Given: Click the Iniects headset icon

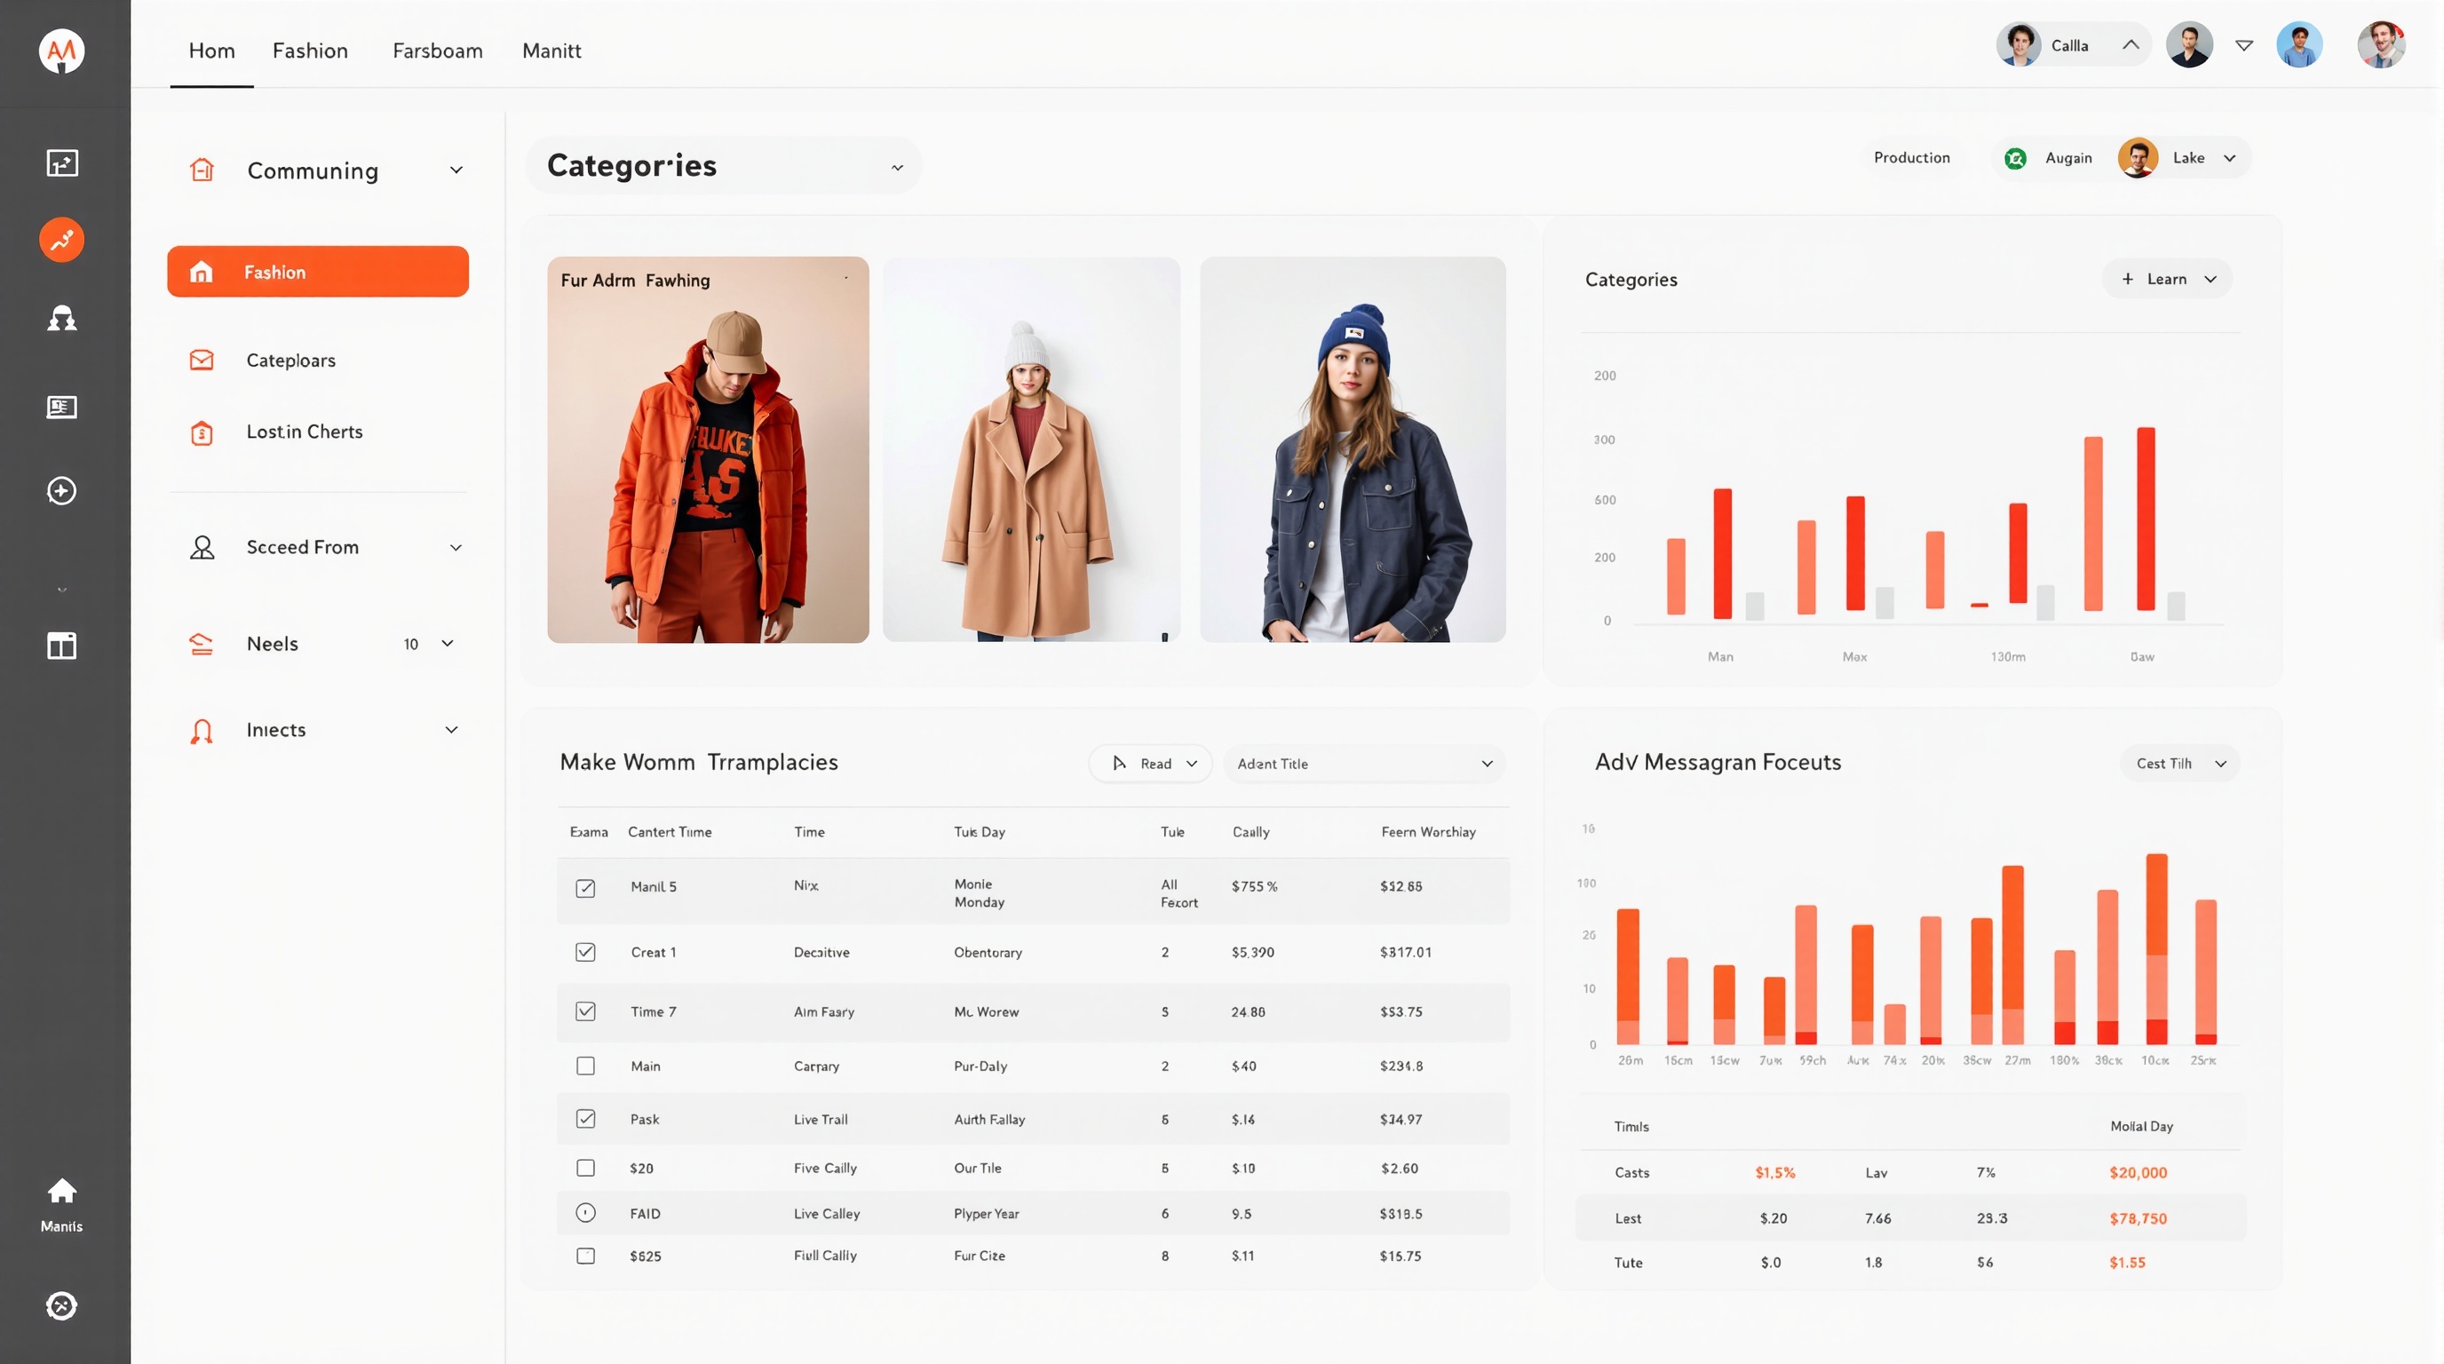Looking at the screenshot, I should [x=201, y=730].
